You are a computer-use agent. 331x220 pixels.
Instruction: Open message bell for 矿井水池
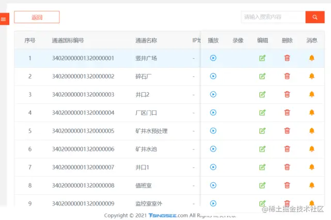[312, 149]
